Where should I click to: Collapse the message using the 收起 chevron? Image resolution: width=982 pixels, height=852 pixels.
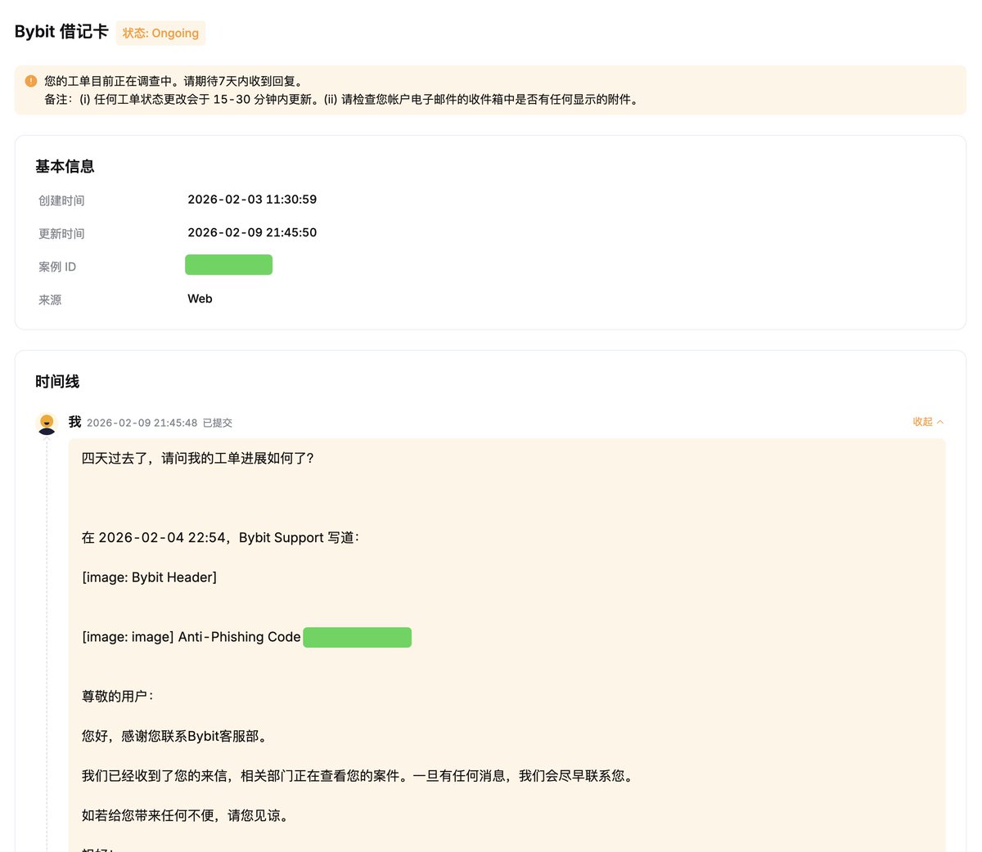(x=928, y=422)
